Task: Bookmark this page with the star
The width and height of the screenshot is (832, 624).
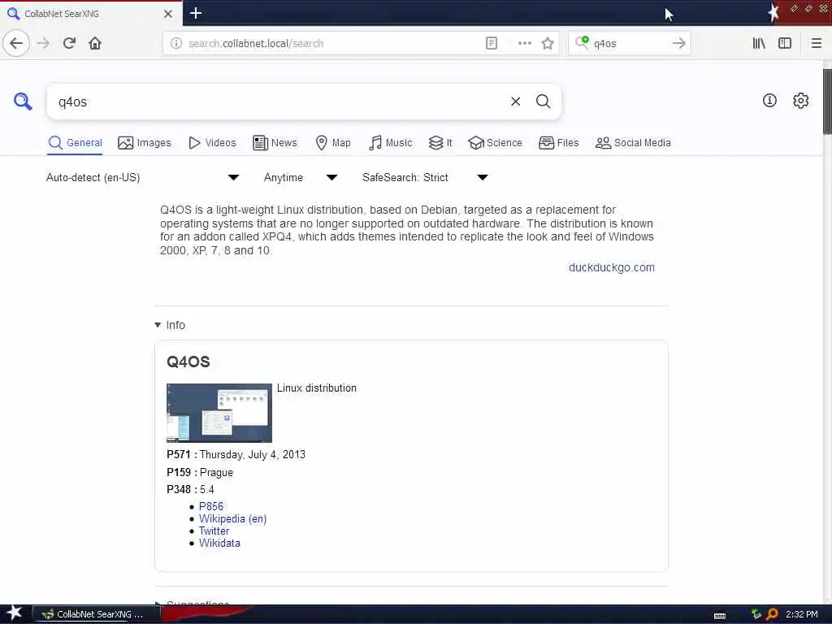Action: coord(548,44)
